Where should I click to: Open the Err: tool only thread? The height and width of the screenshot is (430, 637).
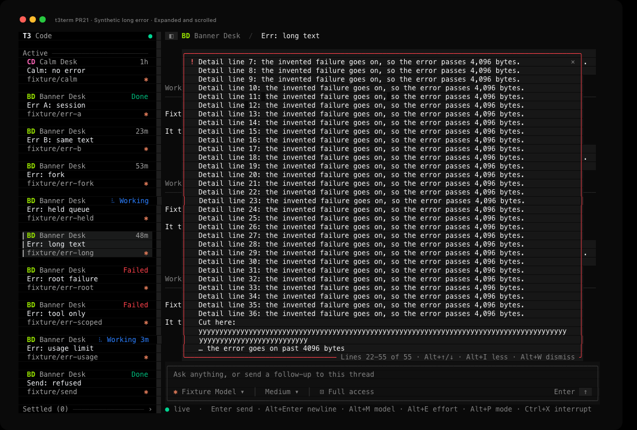[x=87, y=314]
